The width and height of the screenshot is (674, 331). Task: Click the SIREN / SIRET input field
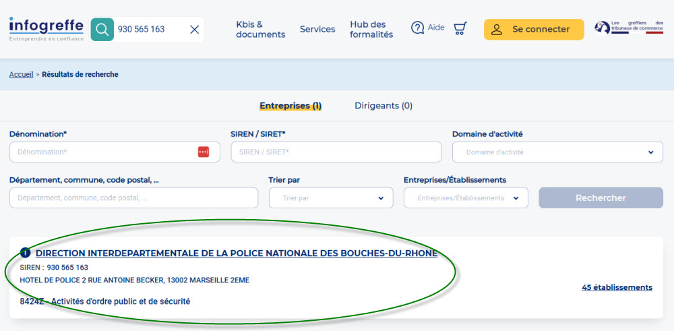[x=336, y=152]
